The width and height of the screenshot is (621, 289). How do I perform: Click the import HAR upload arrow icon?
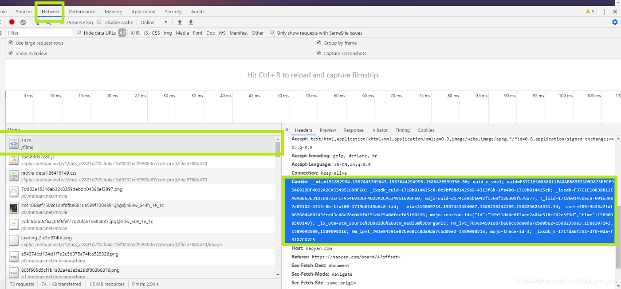pos(180,22)
